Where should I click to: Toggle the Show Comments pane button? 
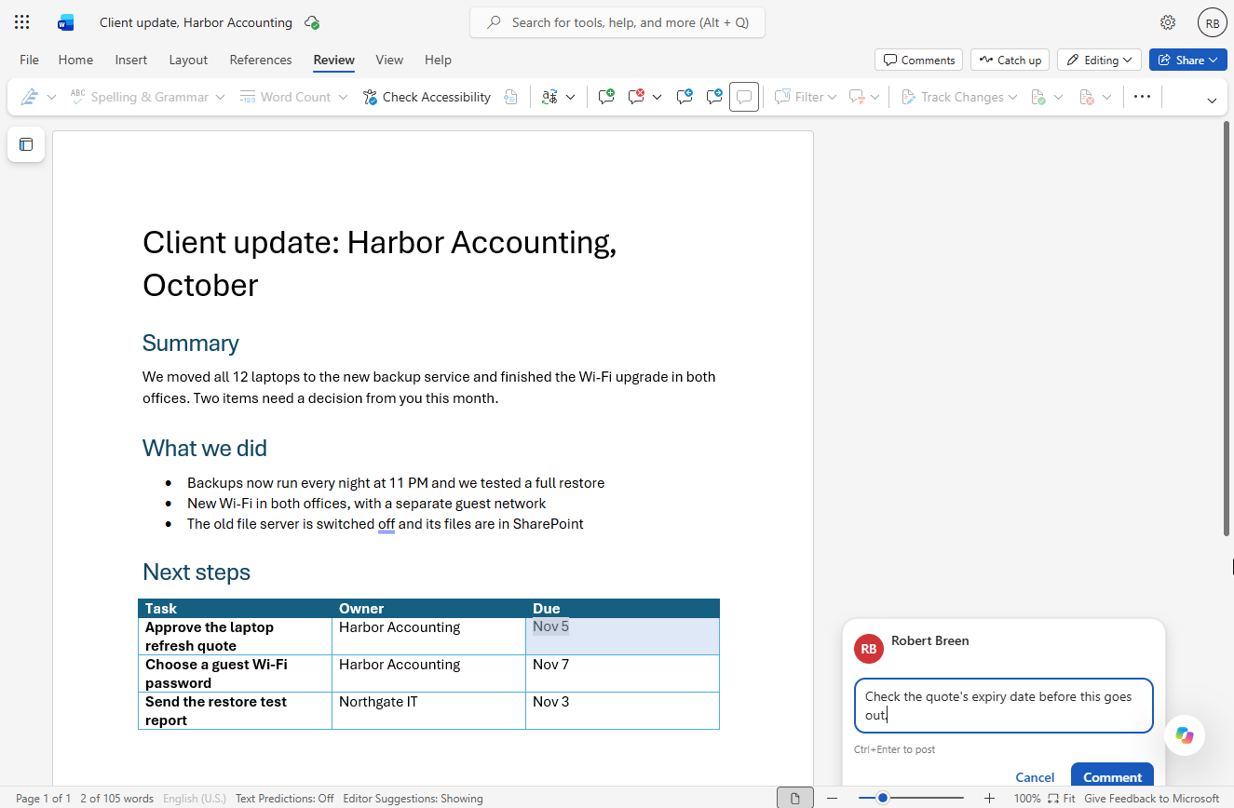(x=744, y=97)
